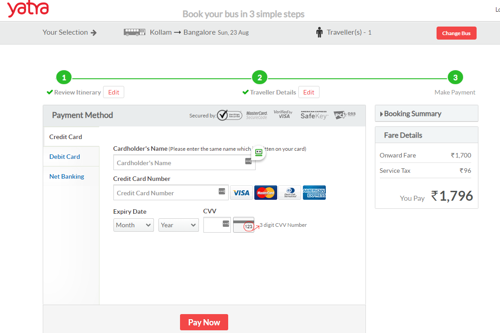
Task: Click the Make Payment step label
Action: tap(455, 93)
